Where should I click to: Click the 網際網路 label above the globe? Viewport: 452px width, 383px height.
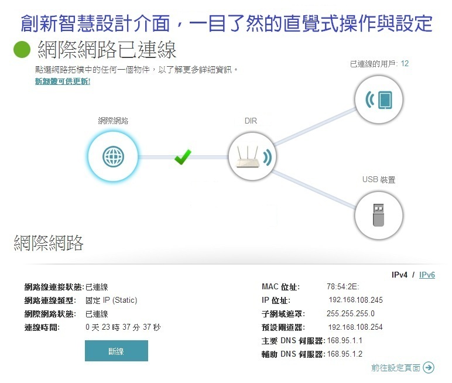(113, 121)
